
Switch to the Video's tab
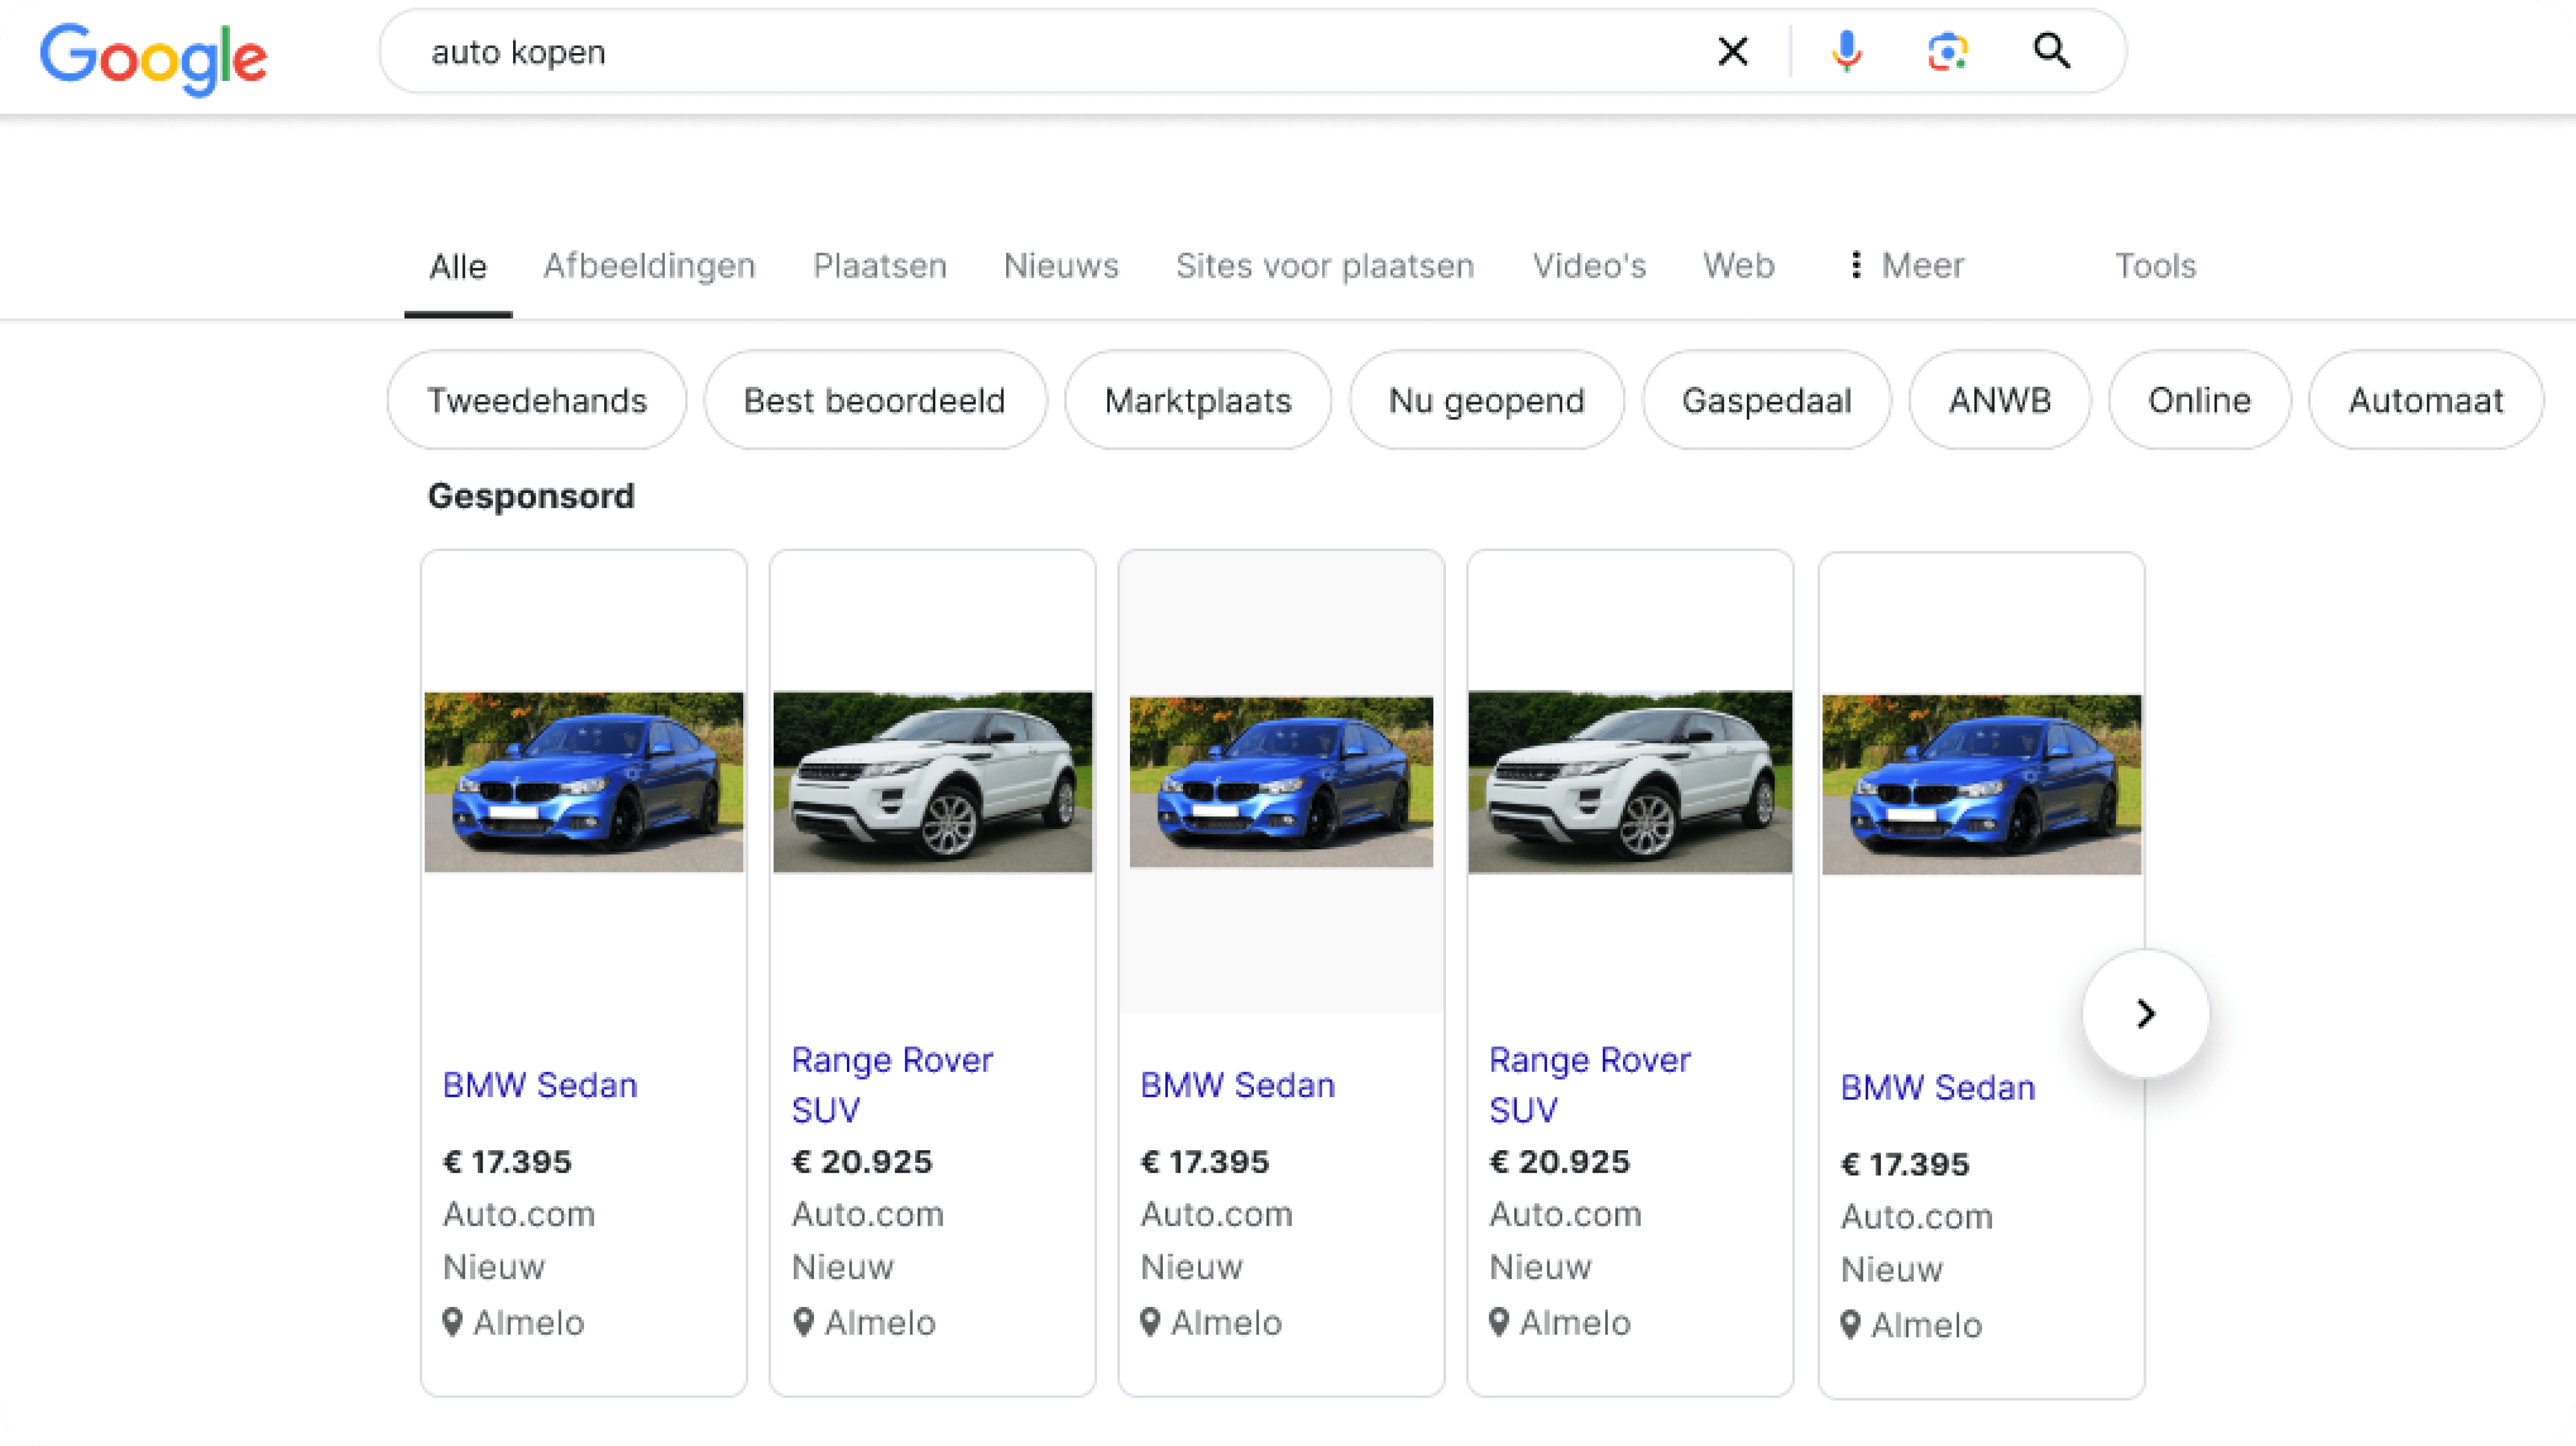tap(1589, 266)
